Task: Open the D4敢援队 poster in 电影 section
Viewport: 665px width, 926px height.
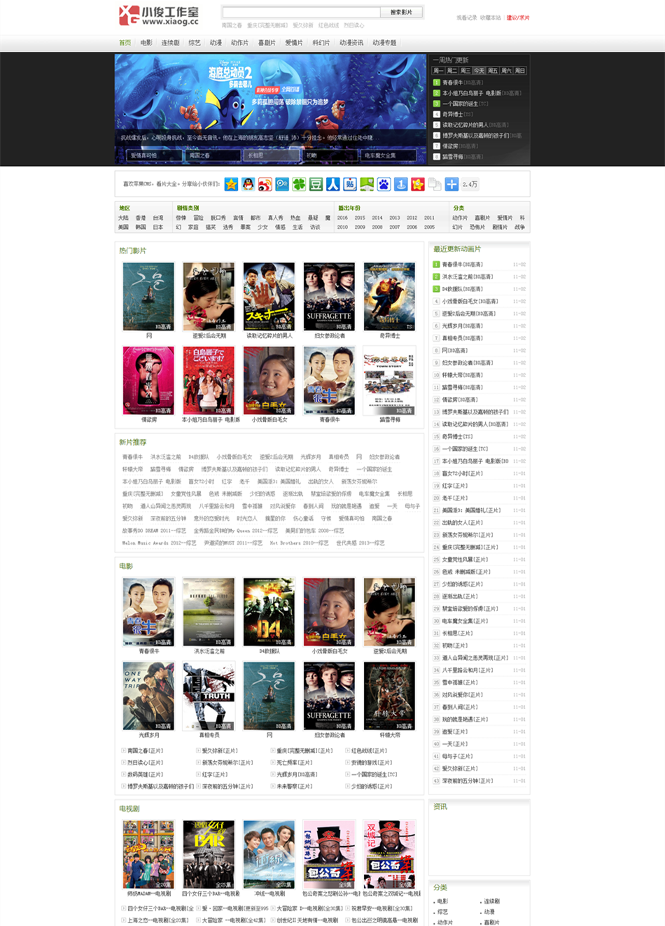Action: click(269, 612)
